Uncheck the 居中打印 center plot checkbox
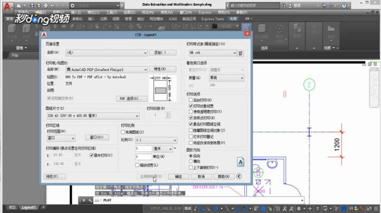 pos(92,155)
